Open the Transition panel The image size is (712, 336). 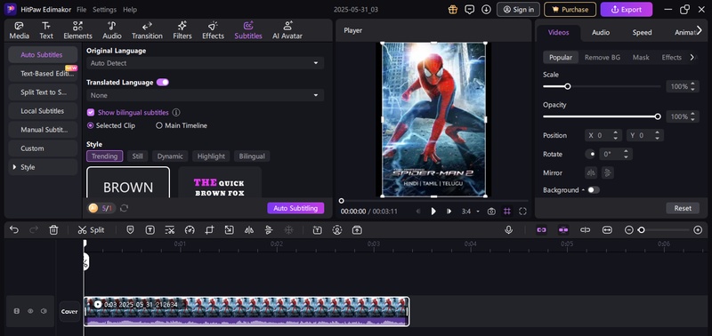147,30
